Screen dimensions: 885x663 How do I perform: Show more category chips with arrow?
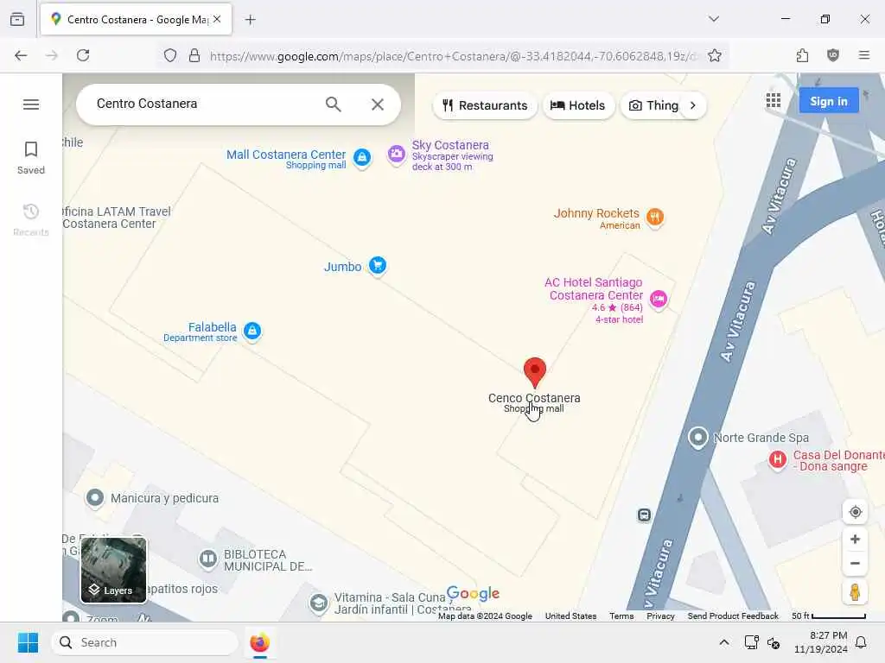[693, 105]
